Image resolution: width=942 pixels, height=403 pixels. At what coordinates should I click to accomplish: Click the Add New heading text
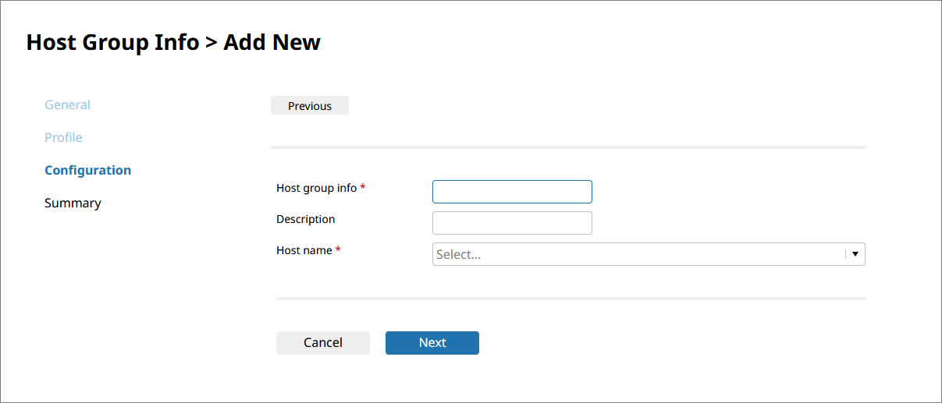272,42
